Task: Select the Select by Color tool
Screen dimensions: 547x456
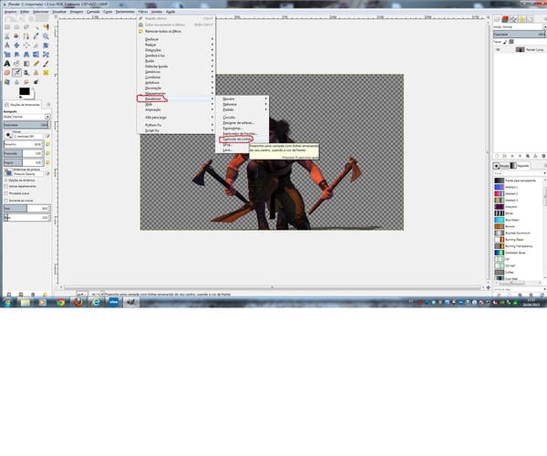Action: click(x=46, y=26)
